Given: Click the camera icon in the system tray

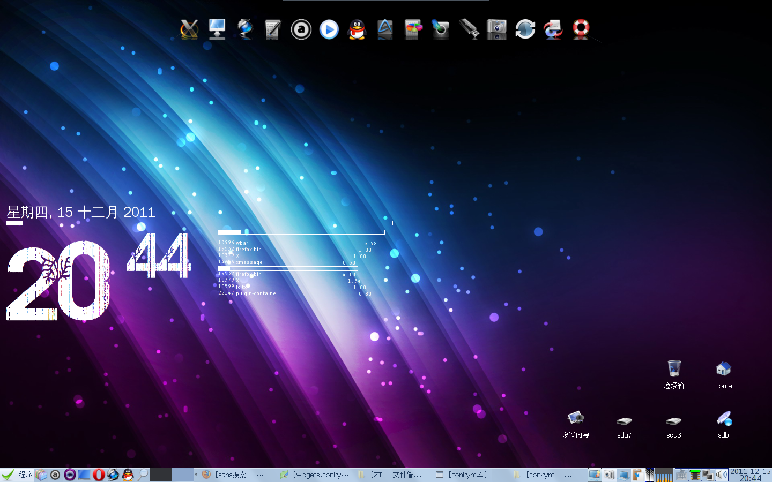Looking at the screenshot, I should pos(610,475).
